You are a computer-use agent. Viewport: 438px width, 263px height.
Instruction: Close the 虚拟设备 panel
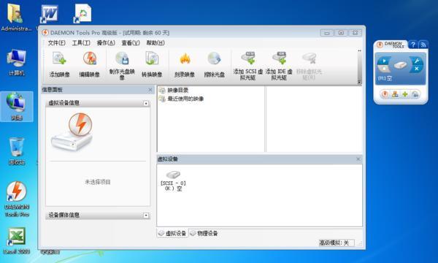(x=358, y=159)
